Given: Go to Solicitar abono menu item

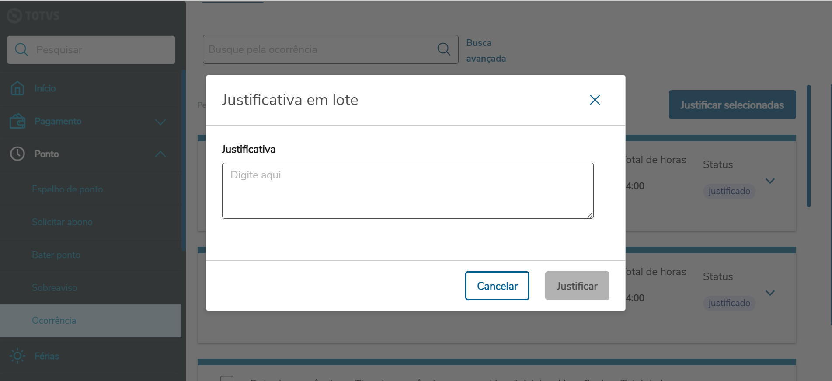Looking at the screenshot, I should pyautogui.click(x=62, y=222).
